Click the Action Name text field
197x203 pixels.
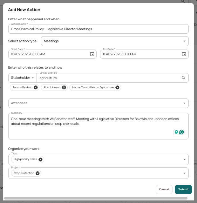click(98, 29)
